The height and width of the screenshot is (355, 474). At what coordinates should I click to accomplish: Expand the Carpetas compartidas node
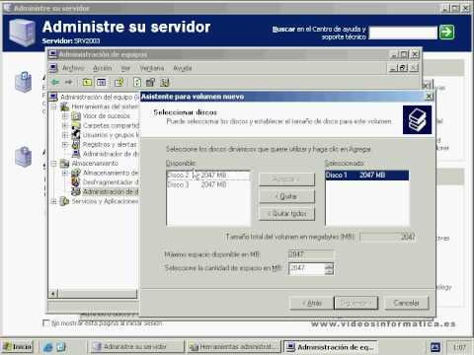[65, 125]
